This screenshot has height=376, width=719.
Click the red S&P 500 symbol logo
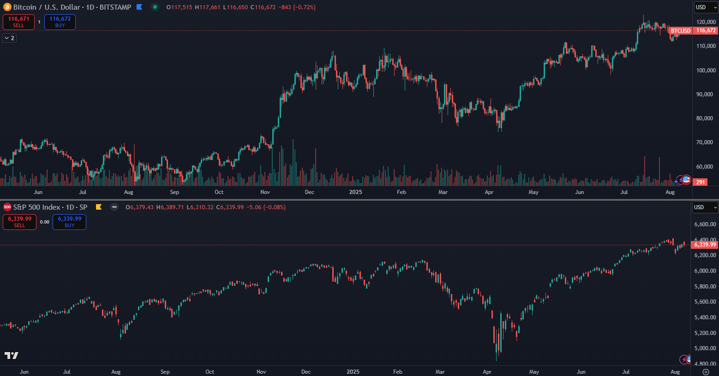[x=7, y=207]
